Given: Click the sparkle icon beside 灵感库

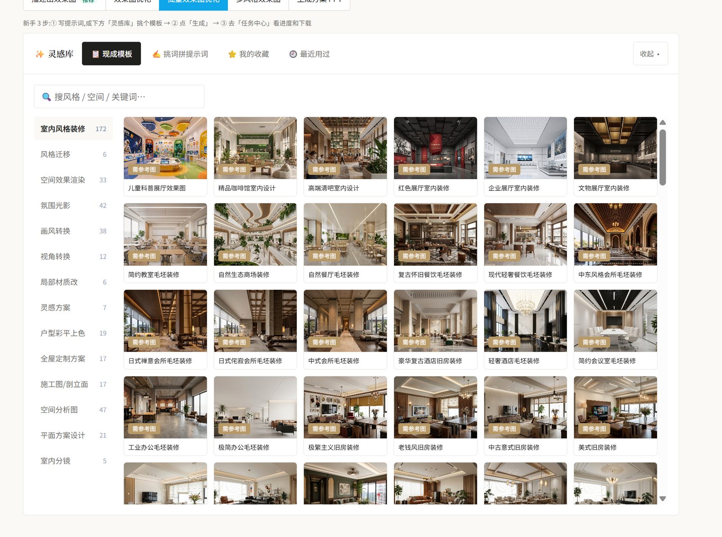Looking at the screenshot, I should 40,54.
